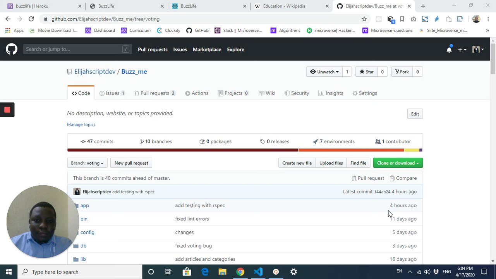Image resolution: width=496 pixels, height=279 pixels.
Task: Open Microsoft Store from the taskbar
Action: click(x=187, y=272)
